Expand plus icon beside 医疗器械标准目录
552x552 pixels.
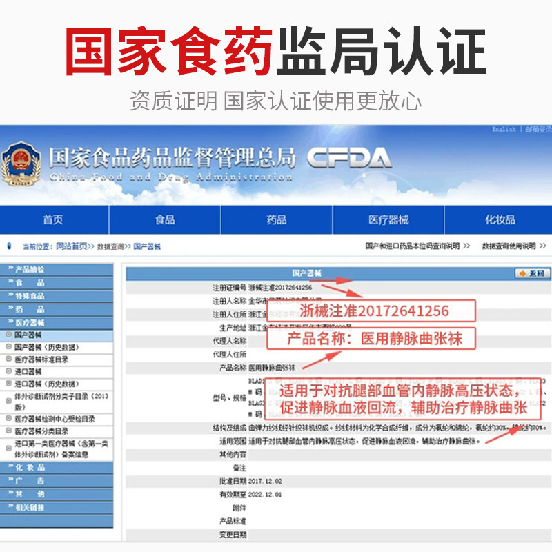tap(9, 359)
